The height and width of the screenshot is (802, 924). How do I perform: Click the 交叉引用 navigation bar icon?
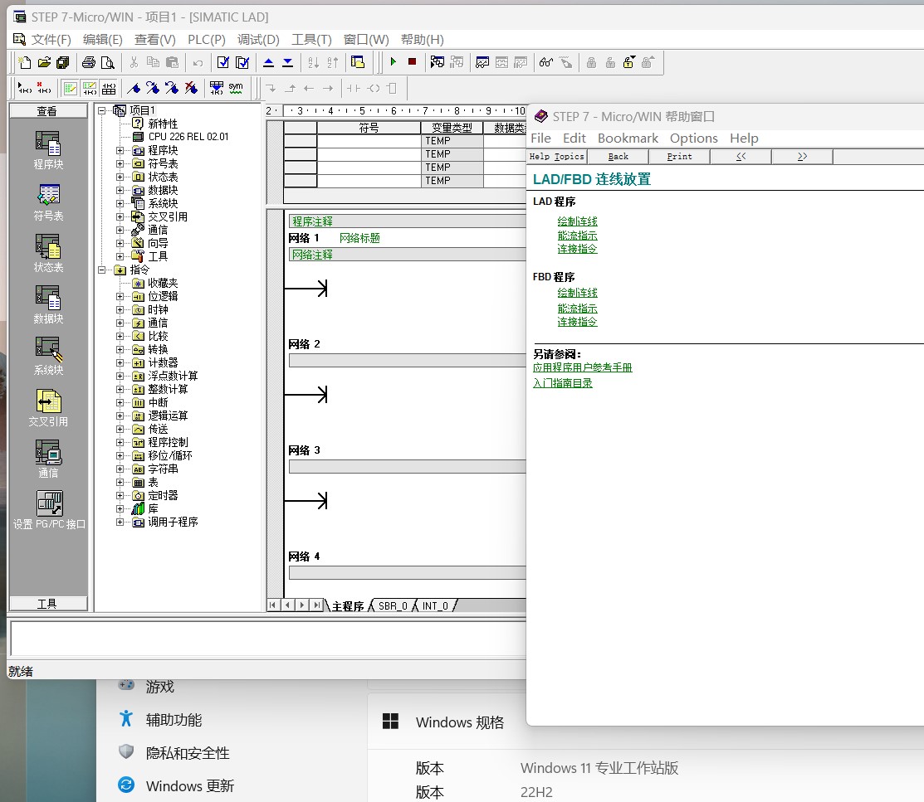point(48,401)
